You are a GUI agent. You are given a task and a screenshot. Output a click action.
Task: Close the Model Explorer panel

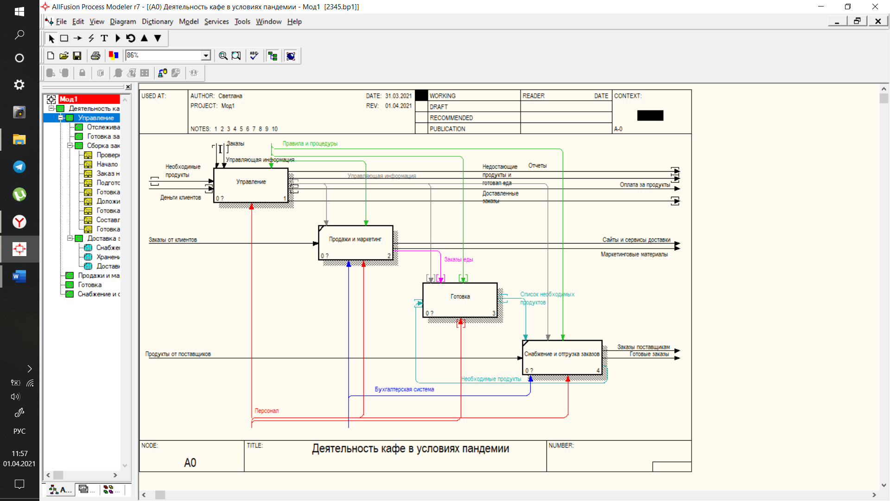click(x=128, y=87)
